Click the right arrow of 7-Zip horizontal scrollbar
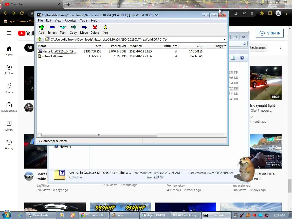The height and width of the screenshot is (219, 292). 224,135
